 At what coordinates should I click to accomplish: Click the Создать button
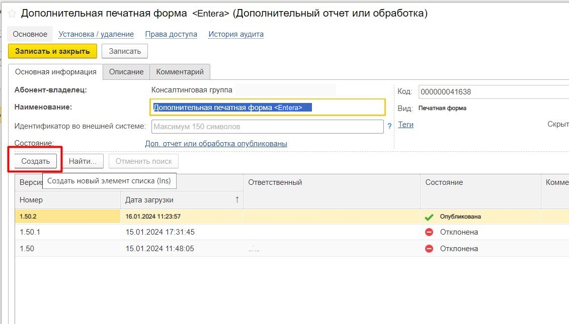[x=36, y=161]
